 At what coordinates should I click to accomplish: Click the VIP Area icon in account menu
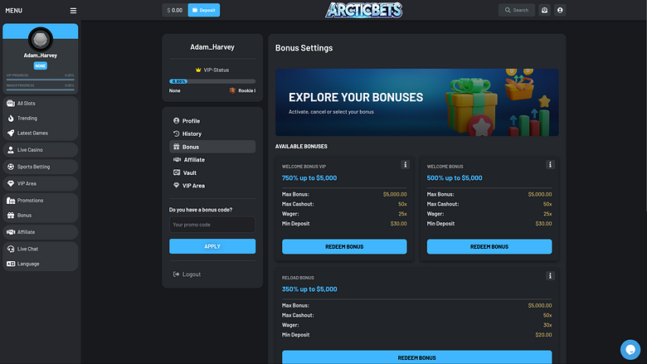coord(177,186)
